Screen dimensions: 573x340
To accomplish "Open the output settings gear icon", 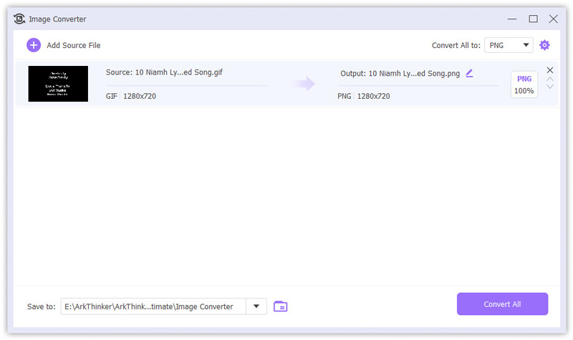I will [x=544, y=45].
